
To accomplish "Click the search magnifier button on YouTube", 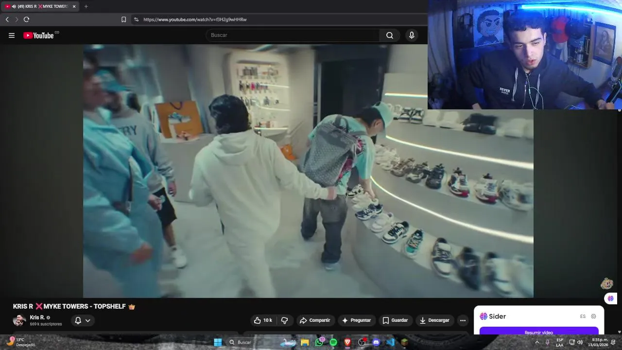I will tap(390, 35).
